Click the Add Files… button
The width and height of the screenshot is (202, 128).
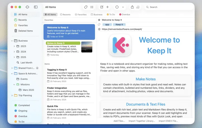(x=119, y=121)
